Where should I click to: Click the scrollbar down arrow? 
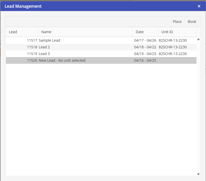198,174
